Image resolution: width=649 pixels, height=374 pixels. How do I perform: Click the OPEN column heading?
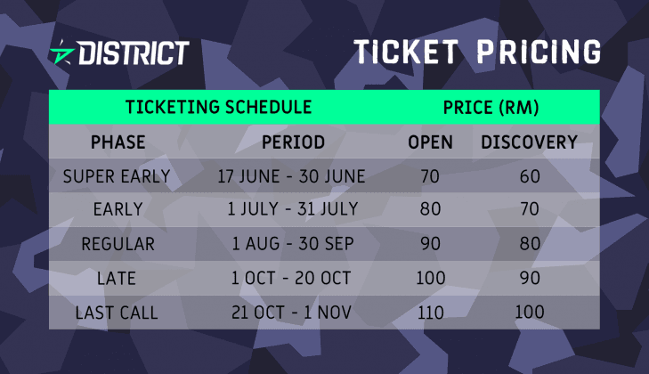(430, 142)
